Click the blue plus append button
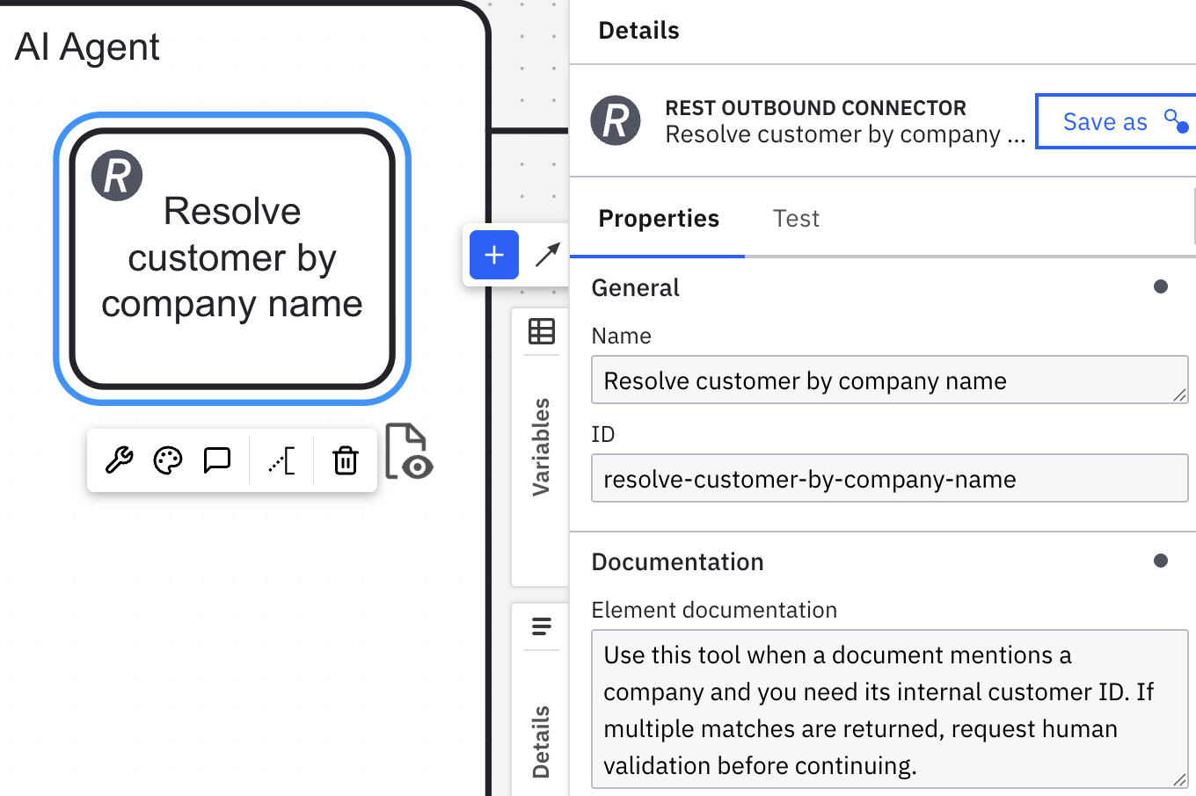Viewport: 1196px width, 796px height. (494, 255)
